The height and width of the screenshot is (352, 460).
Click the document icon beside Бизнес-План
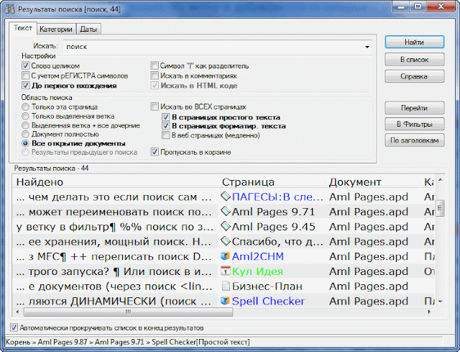click(225, 286)
